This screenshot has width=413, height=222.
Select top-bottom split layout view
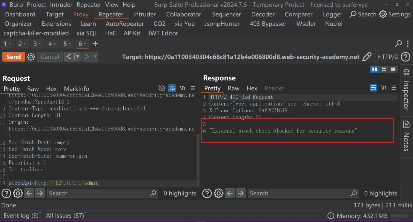(x=384, y=69)
